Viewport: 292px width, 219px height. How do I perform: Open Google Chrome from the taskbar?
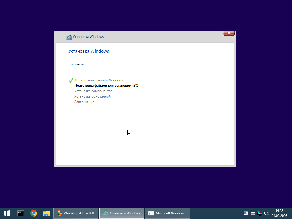tap(34, 213)
